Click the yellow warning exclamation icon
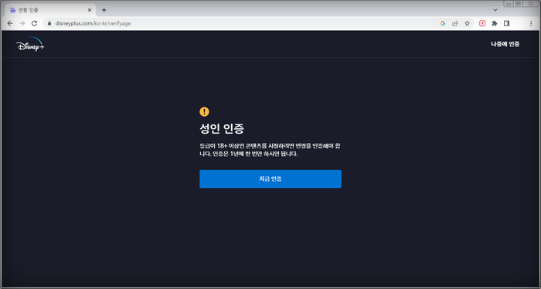This screenshot has height=289, width=541. pyautogui.click(x=204, y=111)
